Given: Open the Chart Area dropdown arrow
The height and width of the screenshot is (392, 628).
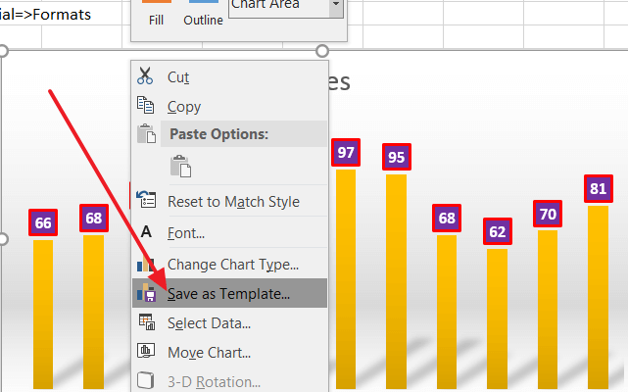Looking at the screenshot, I should [x=336, y=7].
